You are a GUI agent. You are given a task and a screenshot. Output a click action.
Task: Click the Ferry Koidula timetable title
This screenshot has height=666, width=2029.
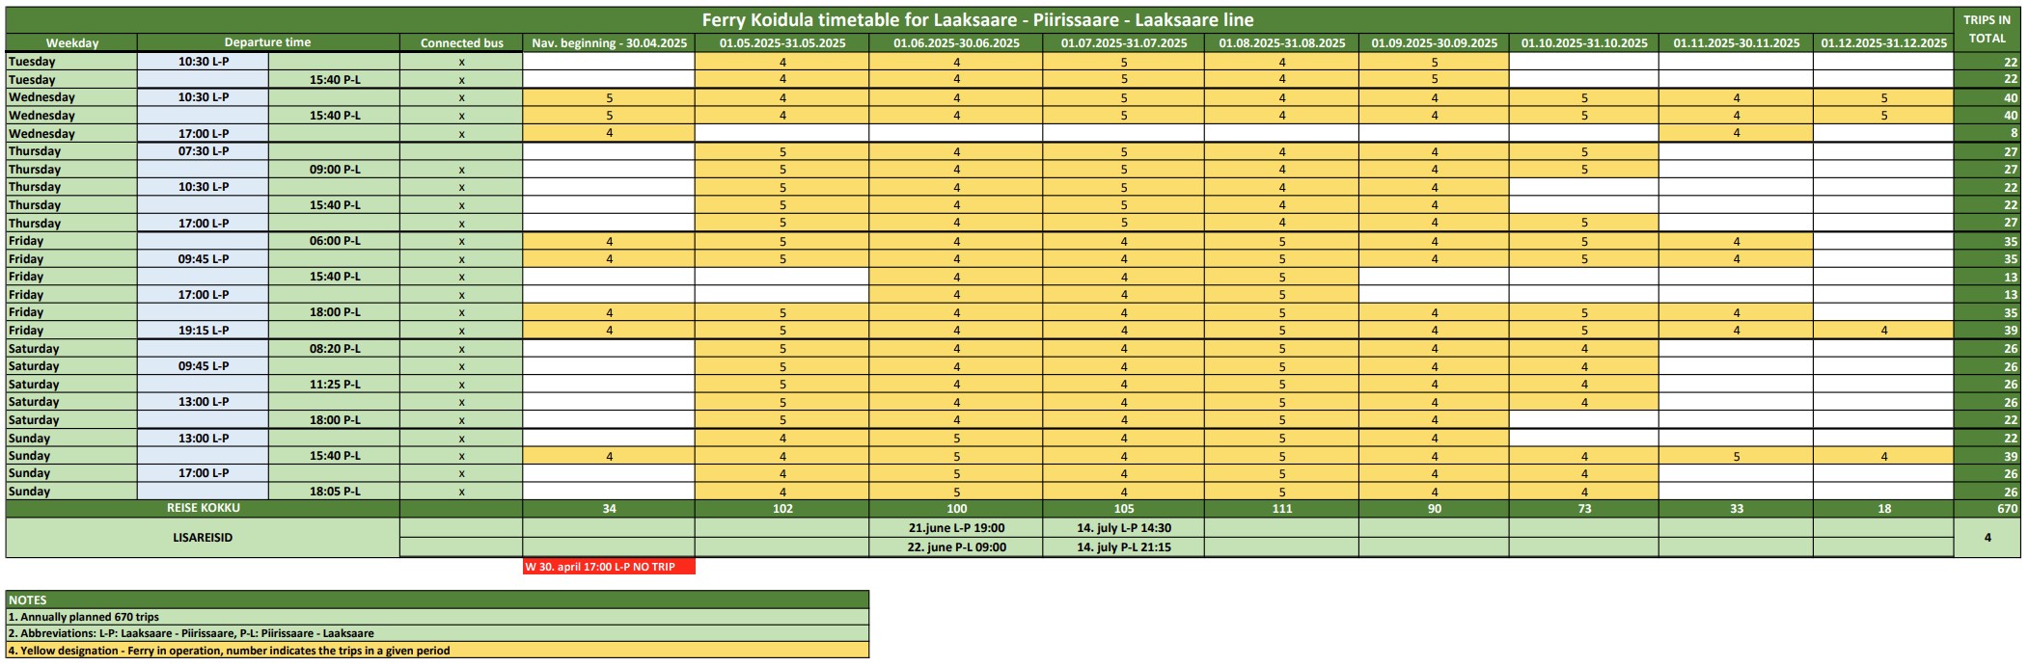click(978, 19)
